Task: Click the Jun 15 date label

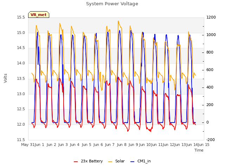Action: (x=204, y=145)
